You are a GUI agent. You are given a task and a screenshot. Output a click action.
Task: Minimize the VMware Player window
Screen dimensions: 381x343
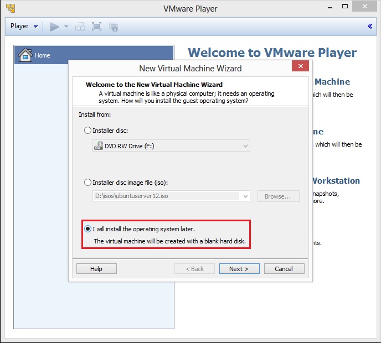[329, 7]
